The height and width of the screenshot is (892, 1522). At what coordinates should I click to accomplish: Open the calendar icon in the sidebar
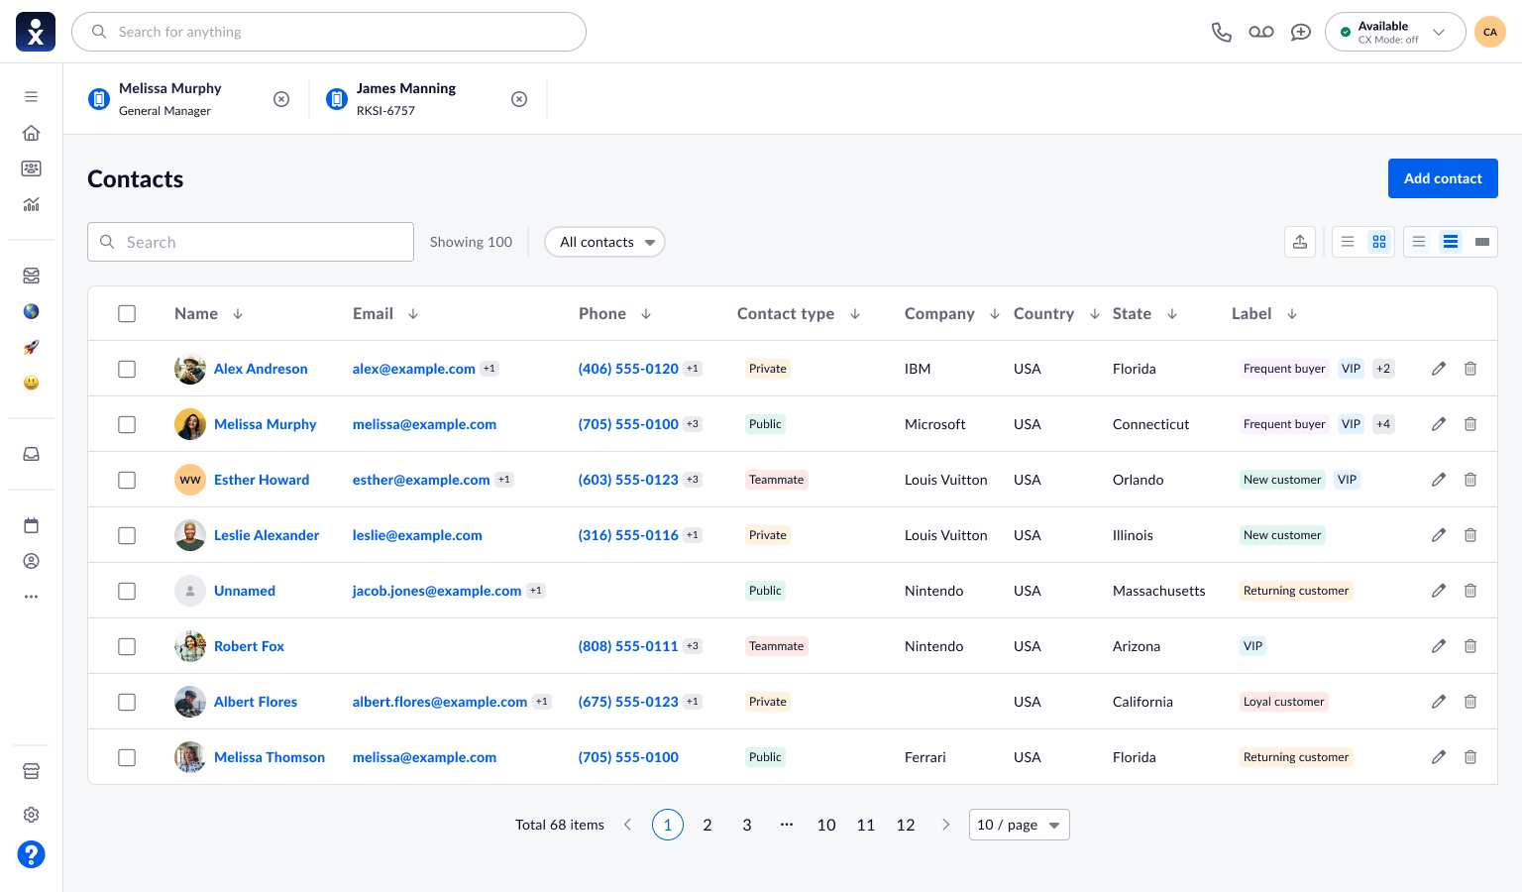click(32, 525)
